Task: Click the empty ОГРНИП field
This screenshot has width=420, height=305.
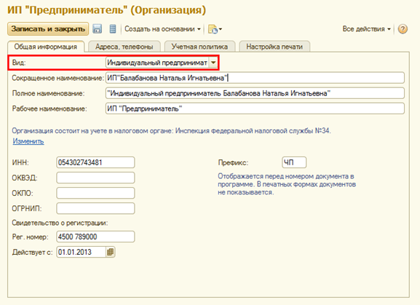Action: tap(95, 208)
